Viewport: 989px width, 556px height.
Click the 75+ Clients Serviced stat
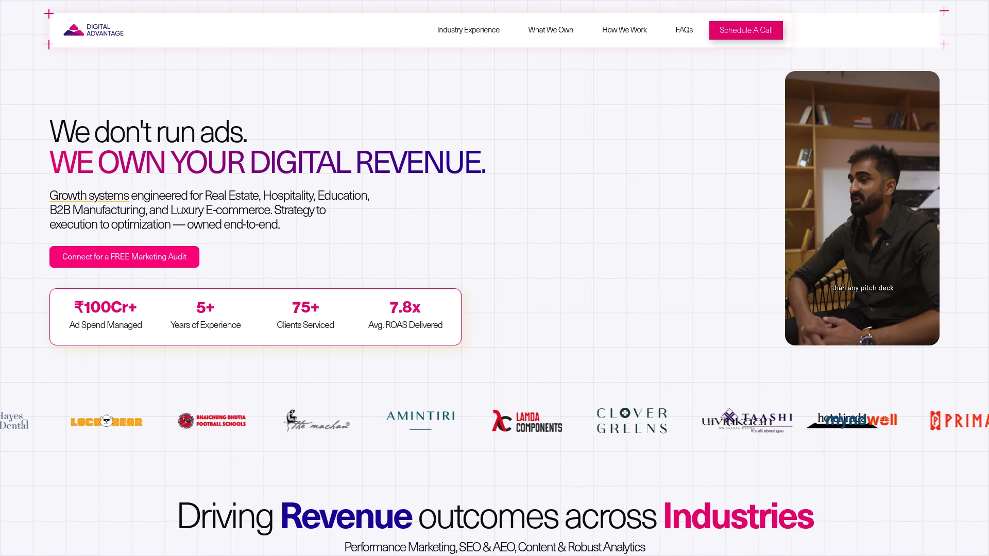pos(305,315)
